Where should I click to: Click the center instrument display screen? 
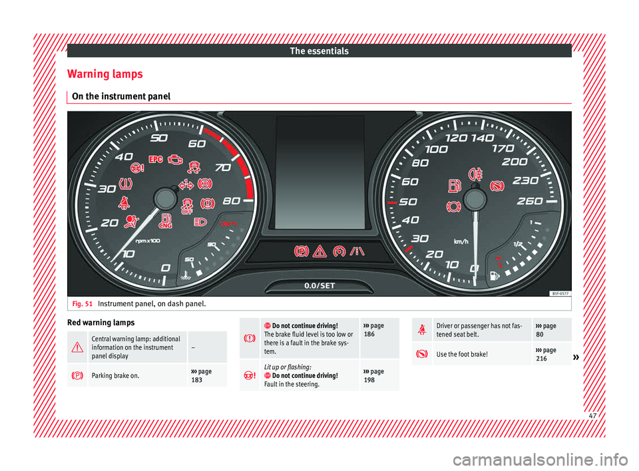coord(319,172)
